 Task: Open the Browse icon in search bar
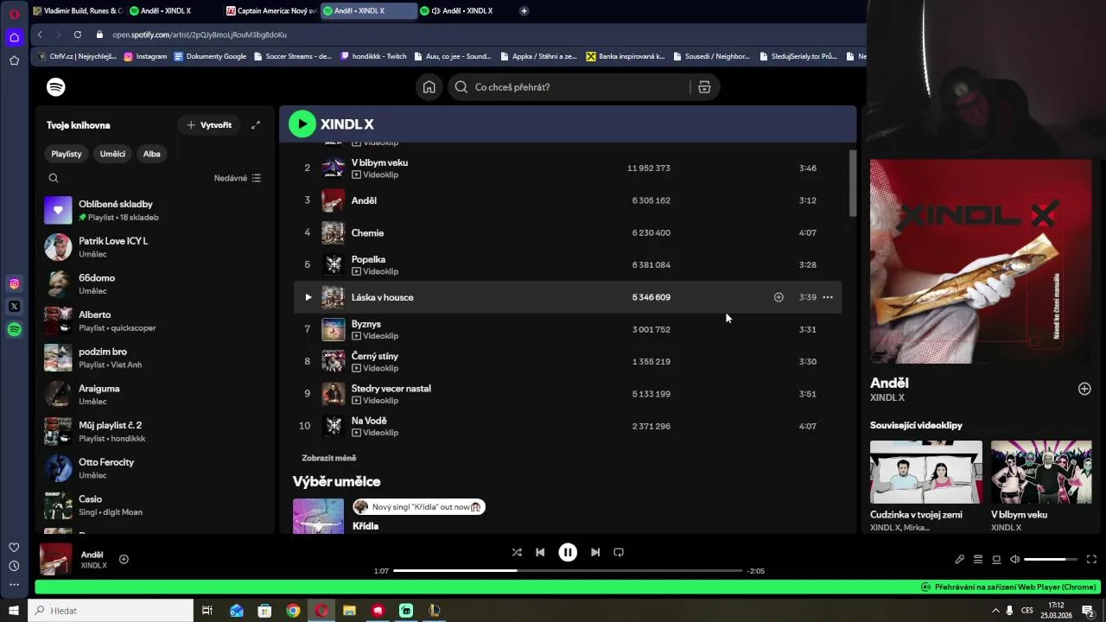click(x=704, y=87)
